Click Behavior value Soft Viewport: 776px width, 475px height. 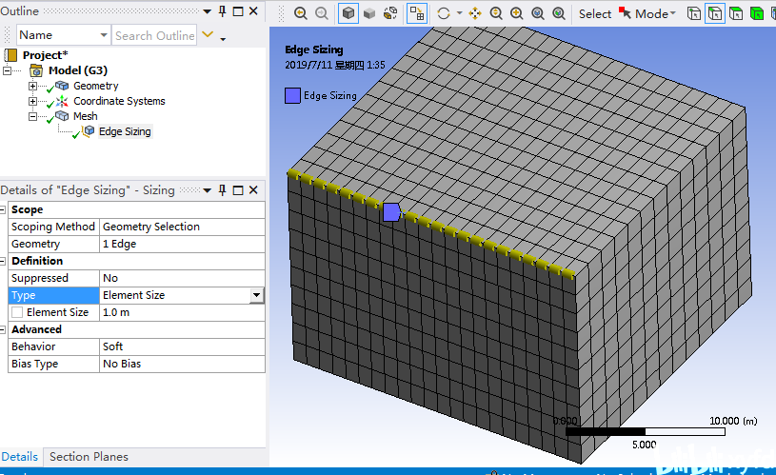click(182, 346)
